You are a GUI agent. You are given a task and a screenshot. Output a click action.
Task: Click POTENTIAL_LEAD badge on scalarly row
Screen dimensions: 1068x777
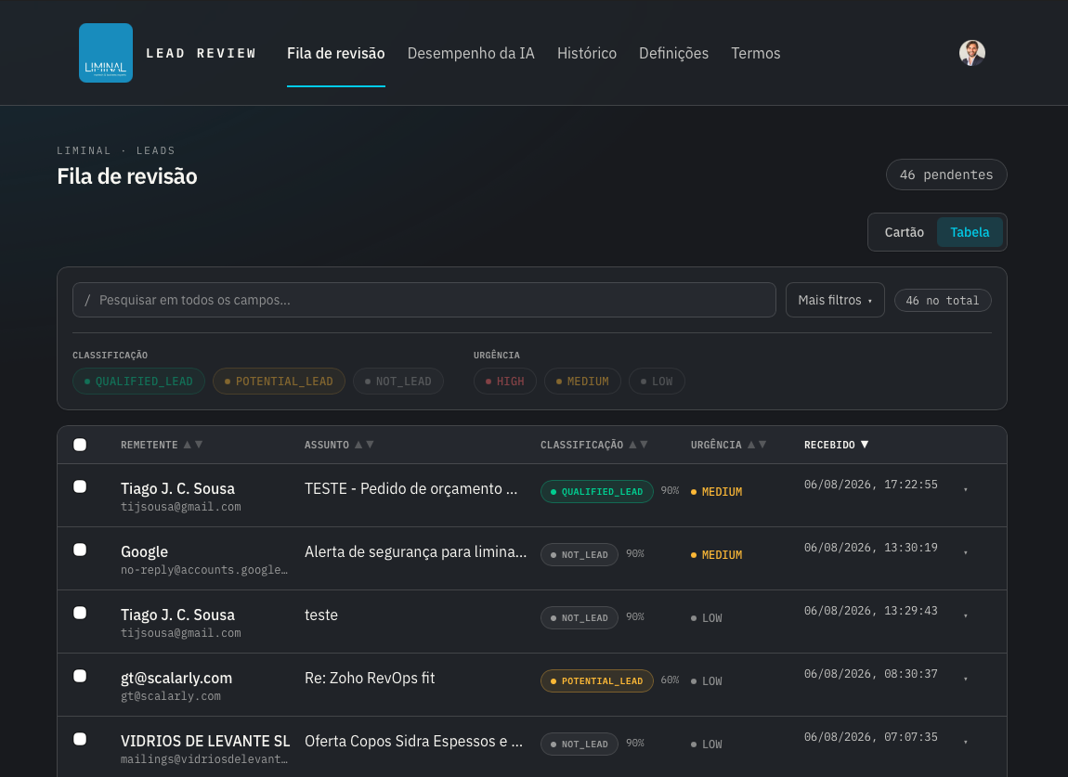(x=596, y=681)
